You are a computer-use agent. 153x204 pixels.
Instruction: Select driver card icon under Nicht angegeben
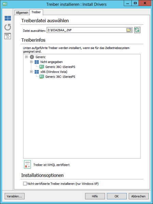(x=42, y=67)
